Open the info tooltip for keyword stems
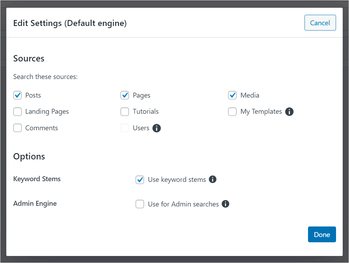Image resolution: width=349 pixels, height=263 pixels. [213, 179]
